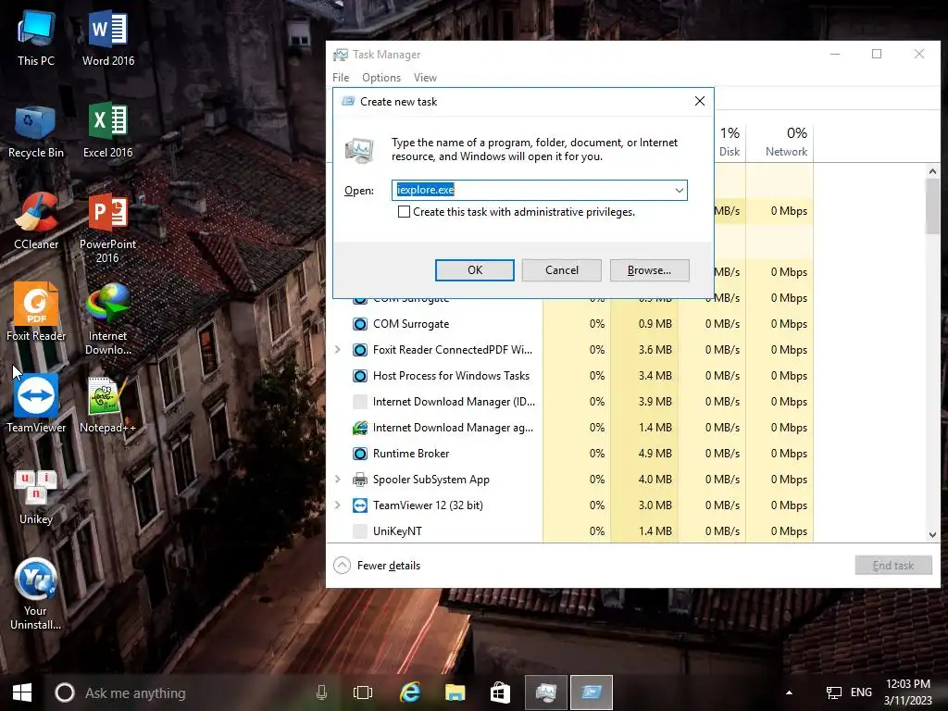This screenshot has width=948, height=711.
Task: Launch Notepad++ desktop shortcut
Action: pyautogui.click(x=107, y=404)
